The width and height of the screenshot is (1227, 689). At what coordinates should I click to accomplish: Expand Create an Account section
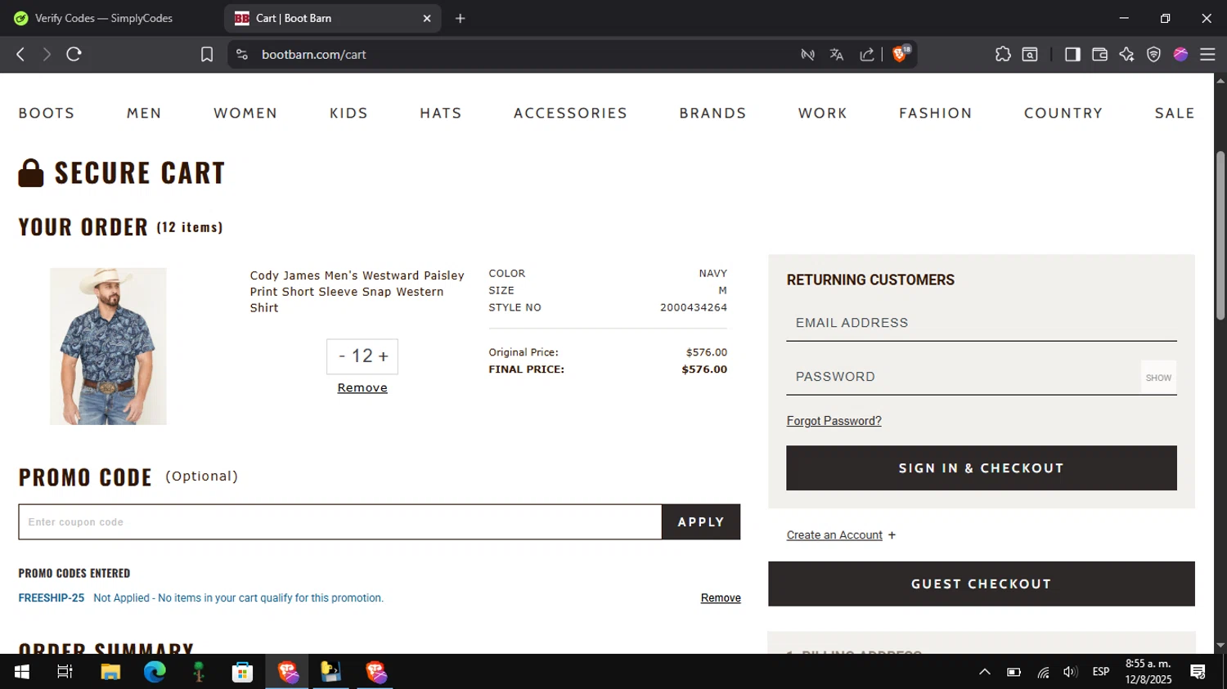841,535
